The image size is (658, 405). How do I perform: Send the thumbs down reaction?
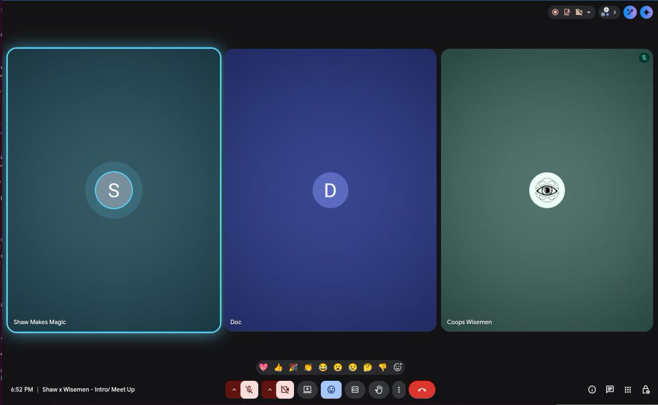[x=383, y=367]
